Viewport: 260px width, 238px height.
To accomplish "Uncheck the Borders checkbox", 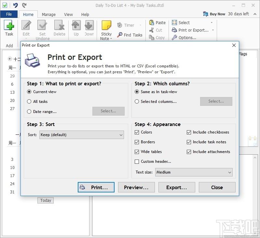I will [x=137, y=142].
